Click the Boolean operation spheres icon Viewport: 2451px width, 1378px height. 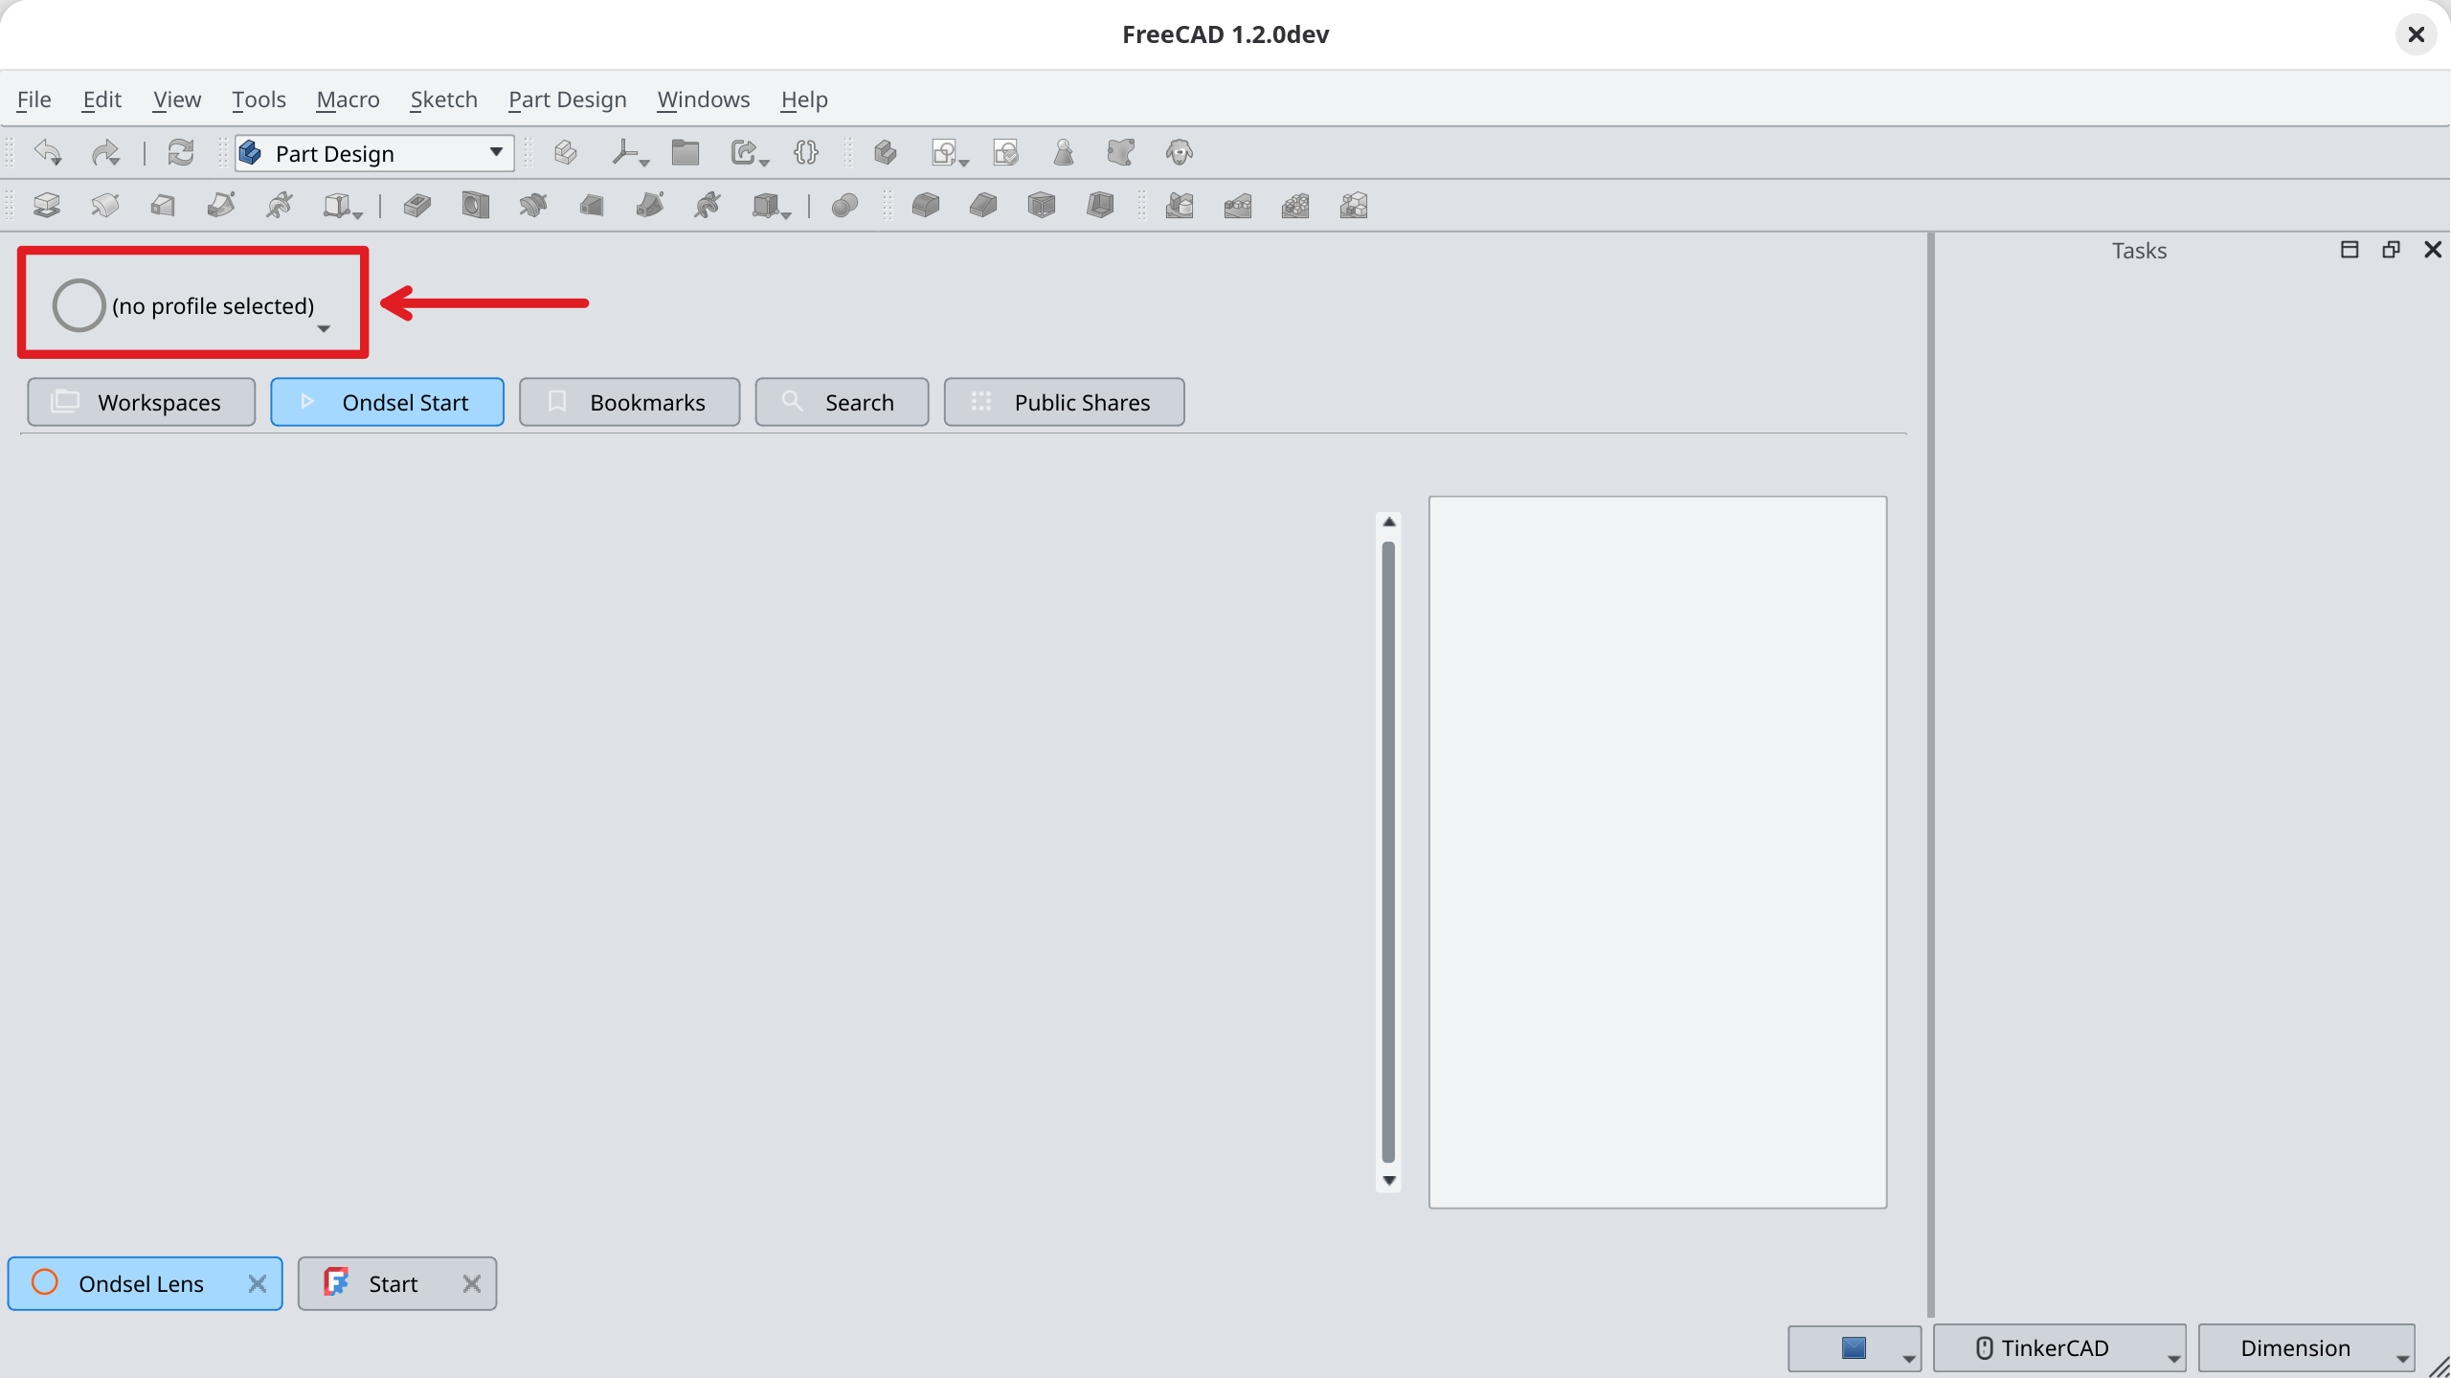[844, 205]
